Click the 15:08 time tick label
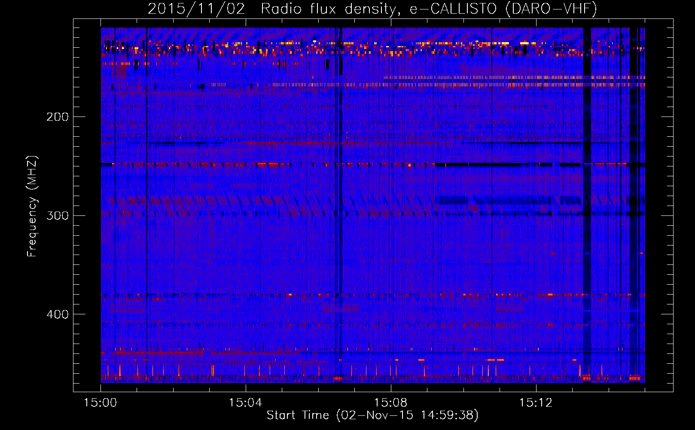The width and height of the screenshot is (695, 430). point(390,403)
